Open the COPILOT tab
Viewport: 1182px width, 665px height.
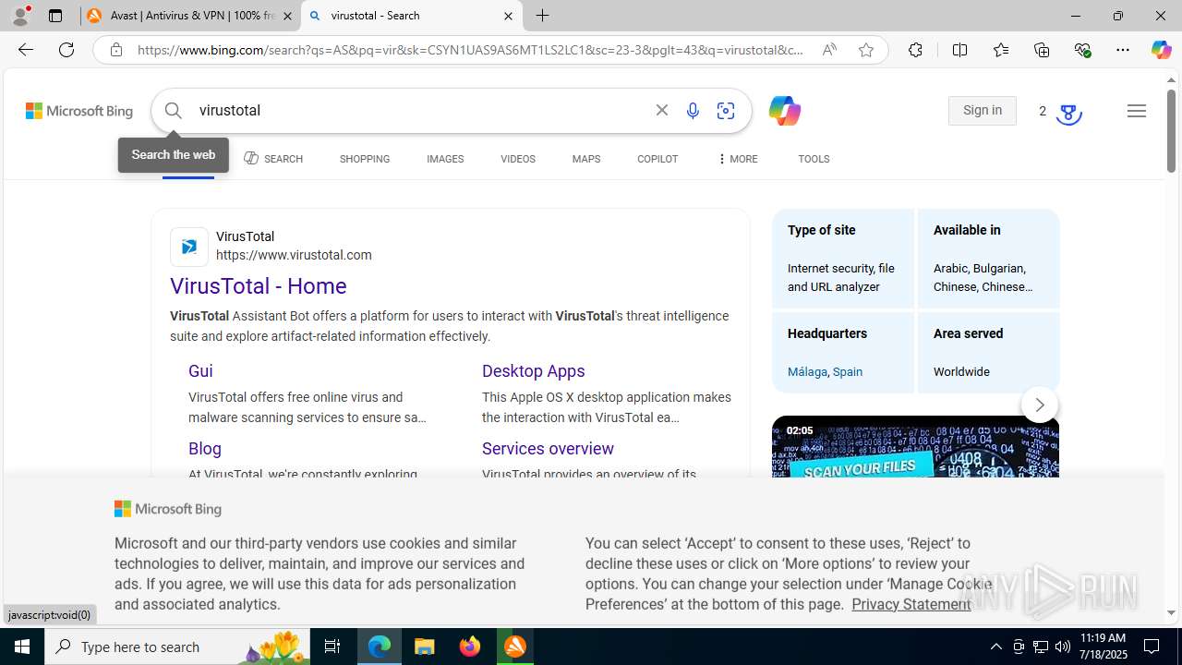point(657,159)
